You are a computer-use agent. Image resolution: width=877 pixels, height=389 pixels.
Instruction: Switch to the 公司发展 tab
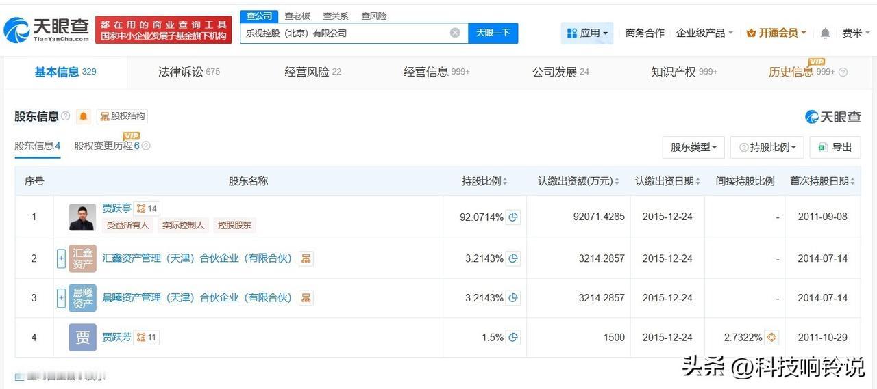click(x=560, y=72)
